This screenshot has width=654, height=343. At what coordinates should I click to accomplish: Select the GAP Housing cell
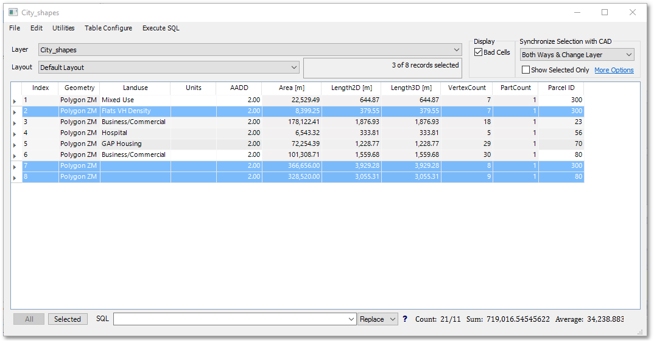(135, 144)
